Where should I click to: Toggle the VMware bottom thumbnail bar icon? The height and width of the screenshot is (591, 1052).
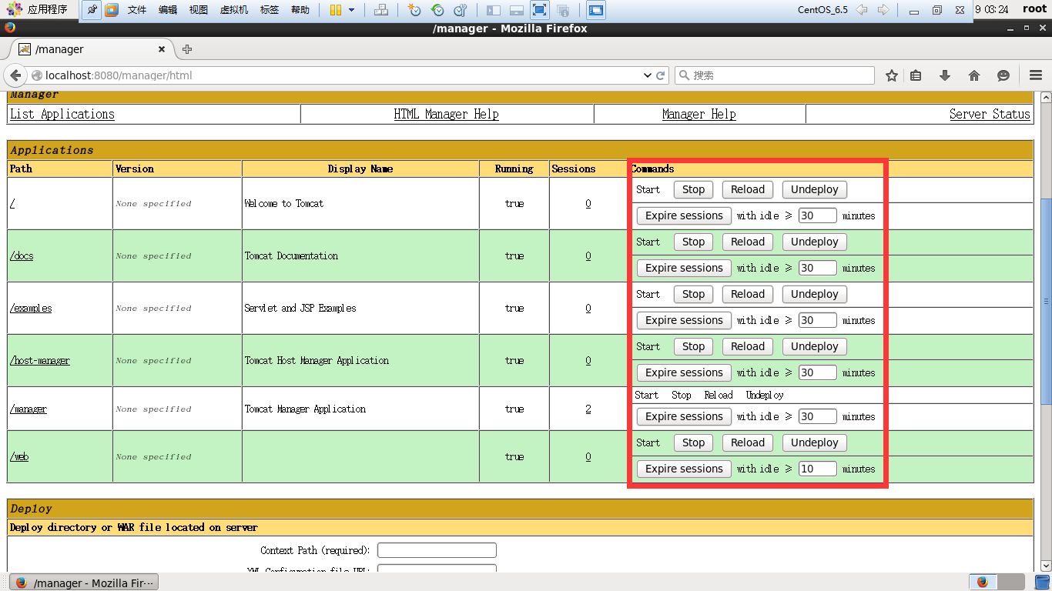click(517, 10)
